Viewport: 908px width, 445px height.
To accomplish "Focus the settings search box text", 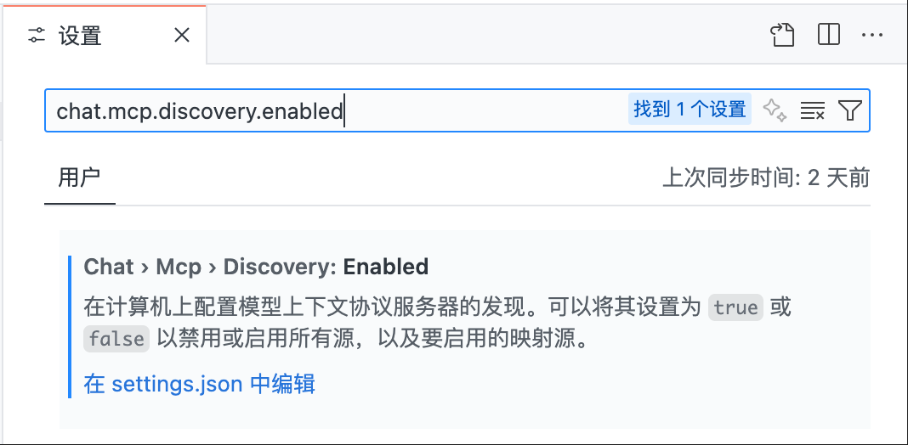I will 200,110.
